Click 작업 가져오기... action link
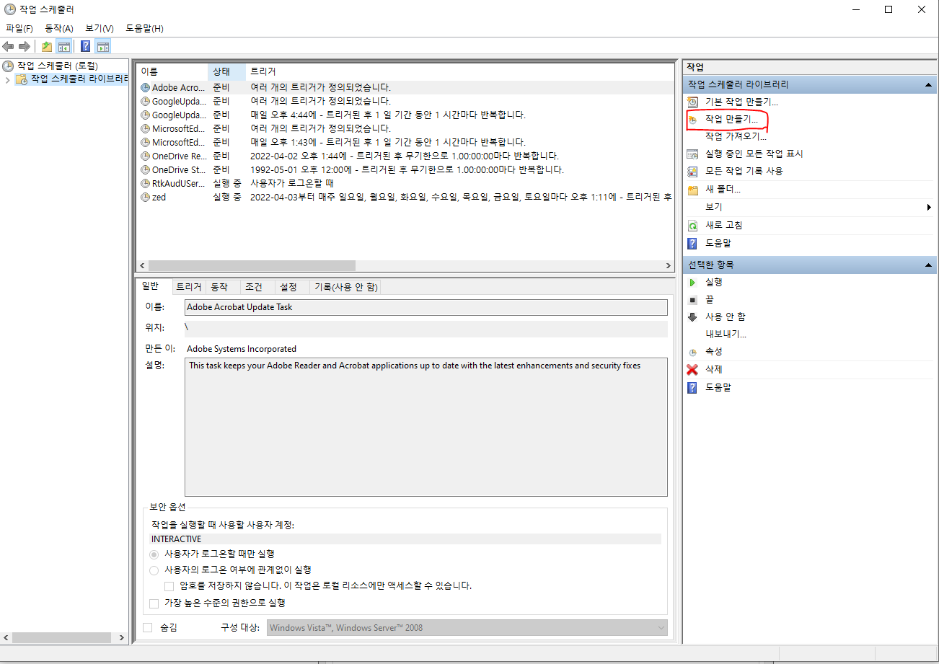Image resolution: width=939 pixels, height=664 pixels. (736, 136)
